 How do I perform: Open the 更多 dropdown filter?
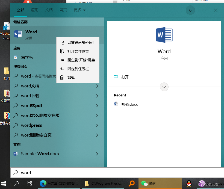79,10
